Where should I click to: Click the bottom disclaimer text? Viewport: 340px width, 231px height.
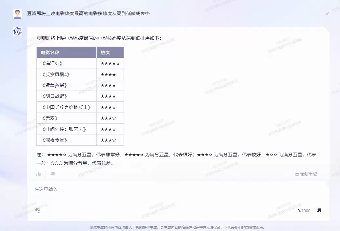tap(177, 227)
